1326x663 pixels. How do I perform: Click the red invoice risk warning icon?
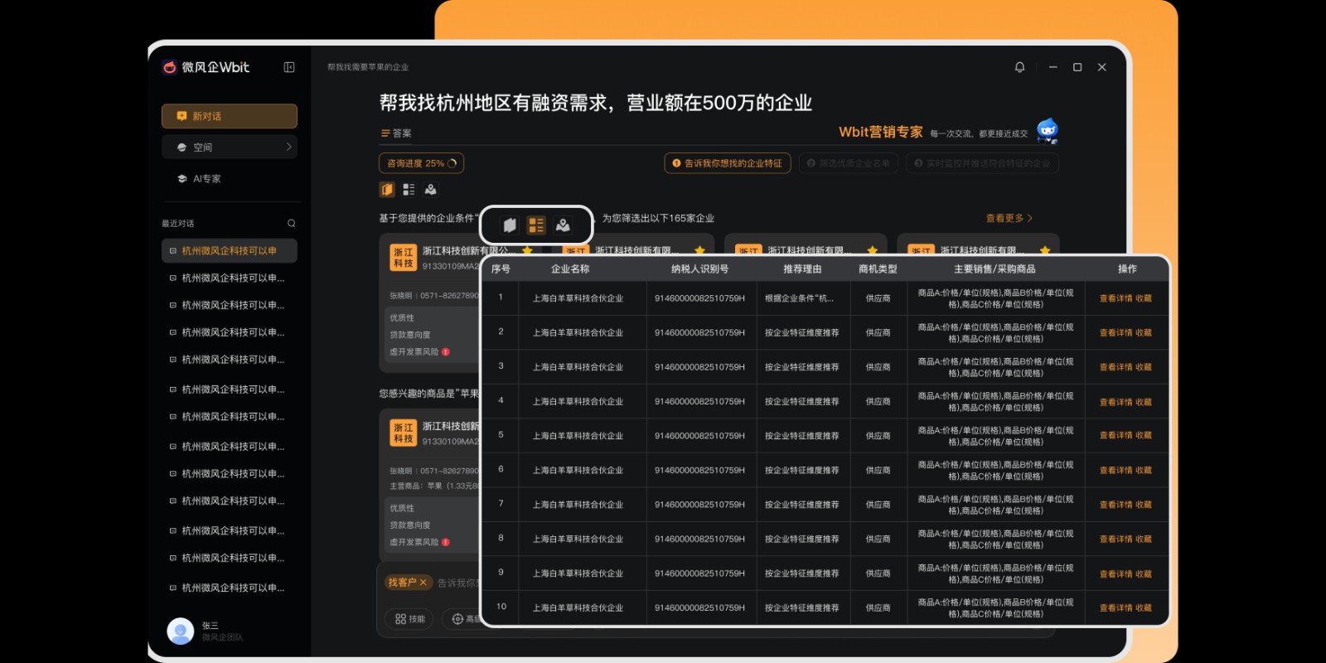(x=446, y=352)
